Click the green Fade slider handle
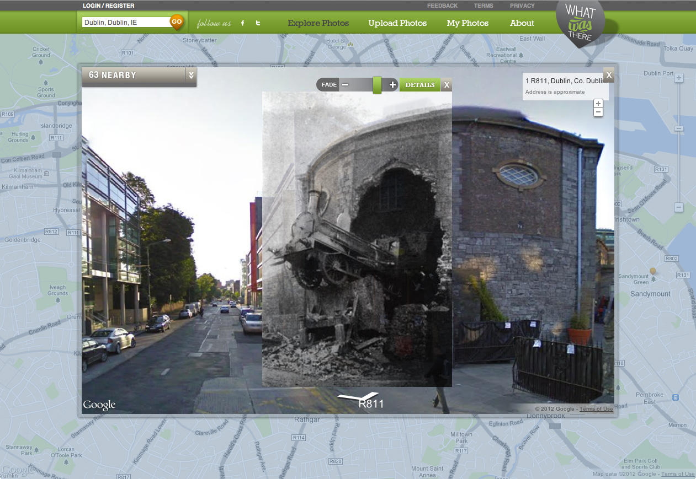 (377, 85)
